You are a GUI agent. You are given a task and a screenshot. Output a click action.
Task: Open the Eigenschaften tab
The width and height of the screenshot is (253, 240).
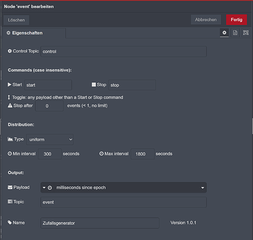tap(34, 33)
